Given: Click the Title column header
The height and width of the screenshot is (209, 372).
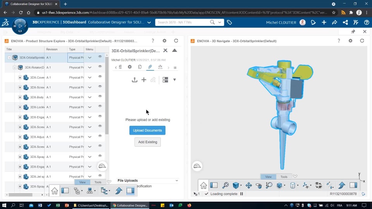Looking at the screenshot, I should coord(25,49).
